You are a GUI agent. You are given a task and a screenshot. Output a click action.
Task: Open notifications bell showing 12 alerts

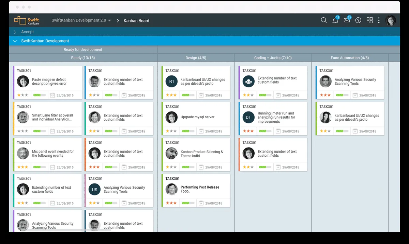335,20
